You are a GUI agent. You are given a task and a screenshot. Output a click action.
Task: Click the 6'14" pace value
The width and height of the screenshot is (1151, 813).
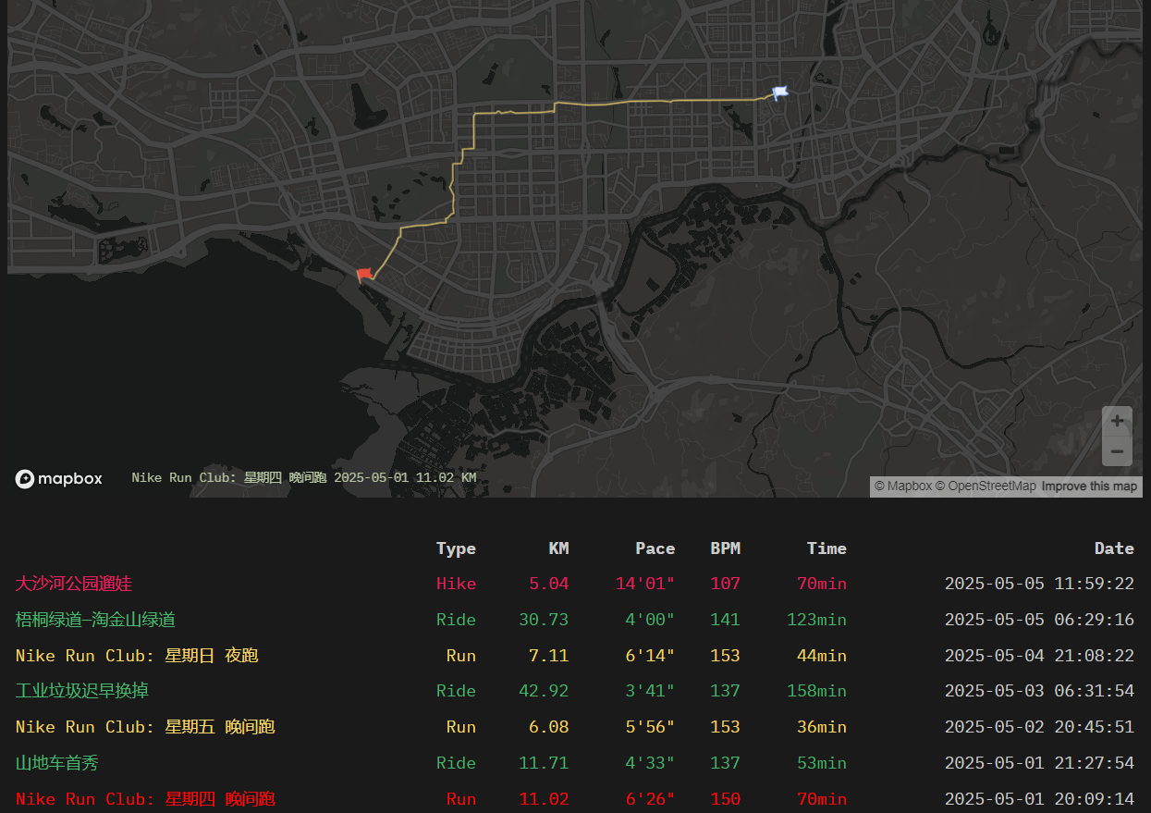pos(650,656)
